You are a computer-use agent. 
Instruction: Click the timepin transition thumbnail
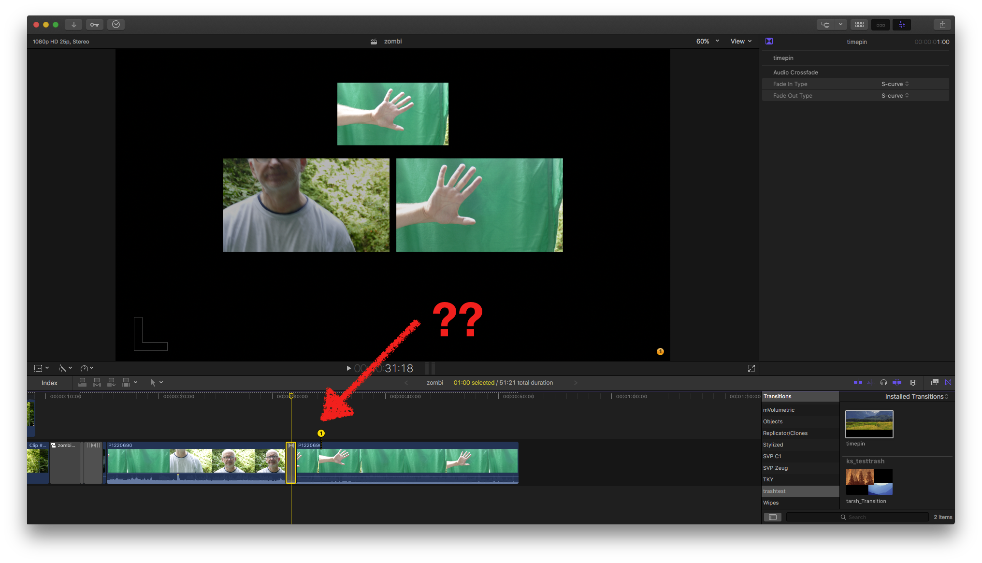pyautogui.click(x=869, y=424)
